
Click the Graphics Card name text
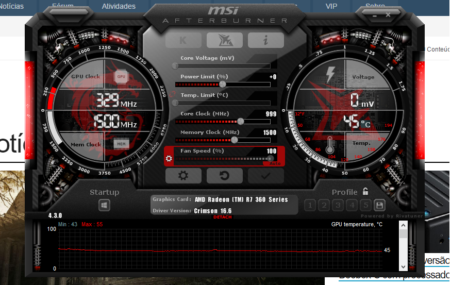[241, 199]
